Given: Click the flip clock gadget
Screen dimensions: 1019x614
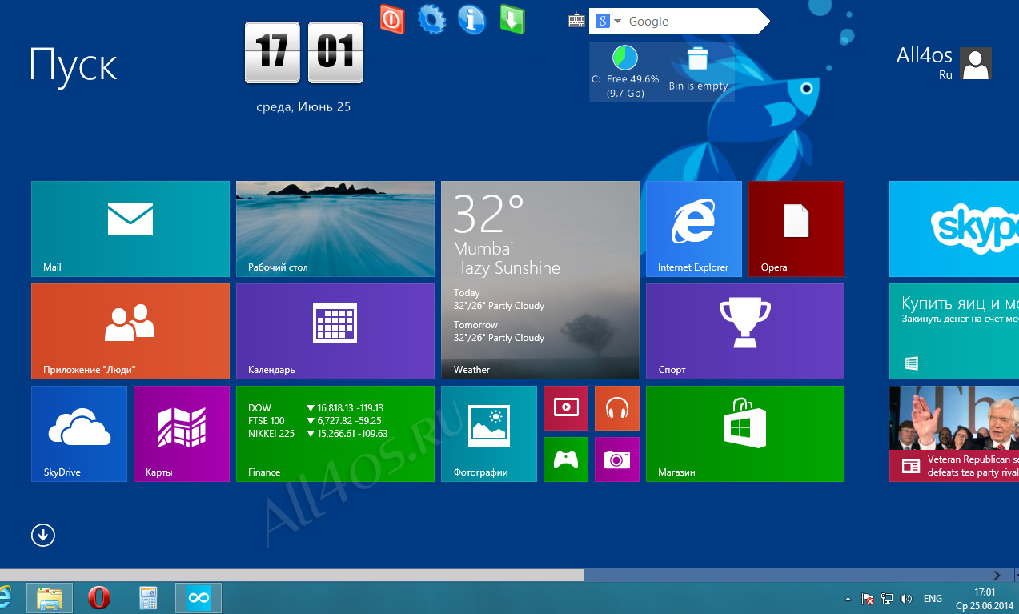Looking at the screenshot, I should (303, 53).
